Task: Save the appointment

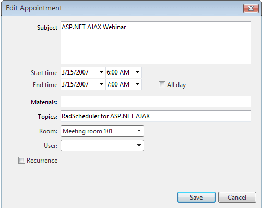Action: (x=196, y=197)
